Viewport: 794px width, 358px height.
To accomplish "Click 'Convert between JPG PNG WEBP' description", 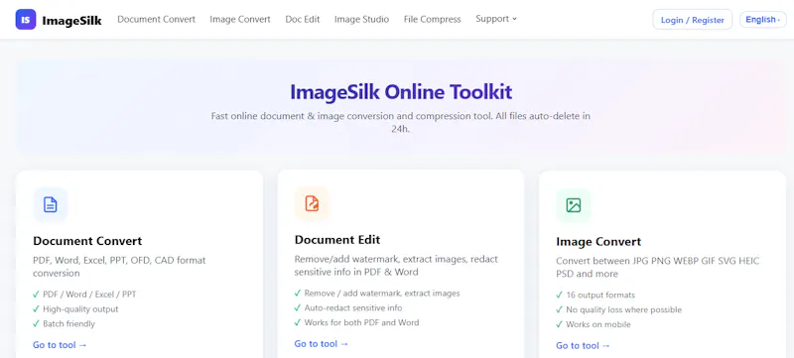I will (x=658, y=267).
